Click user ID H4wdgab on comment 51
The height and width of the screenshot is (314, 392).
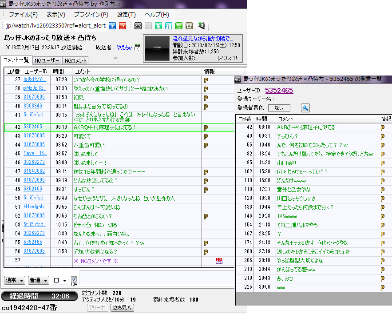(35, 207)
